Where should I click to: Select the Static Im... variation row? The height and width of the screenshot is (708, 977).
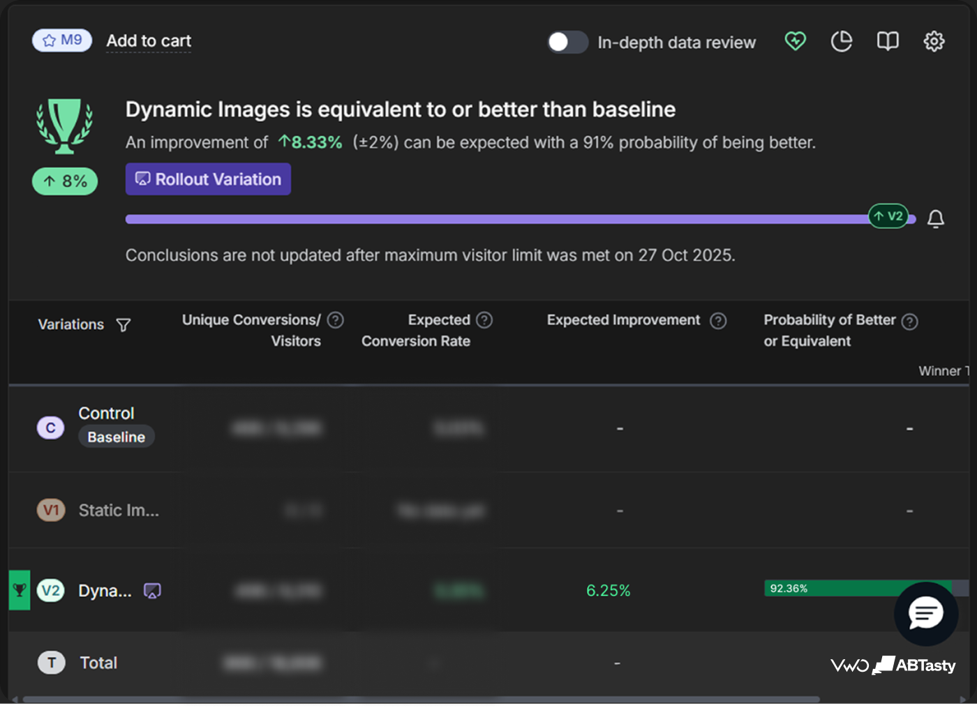488,511
